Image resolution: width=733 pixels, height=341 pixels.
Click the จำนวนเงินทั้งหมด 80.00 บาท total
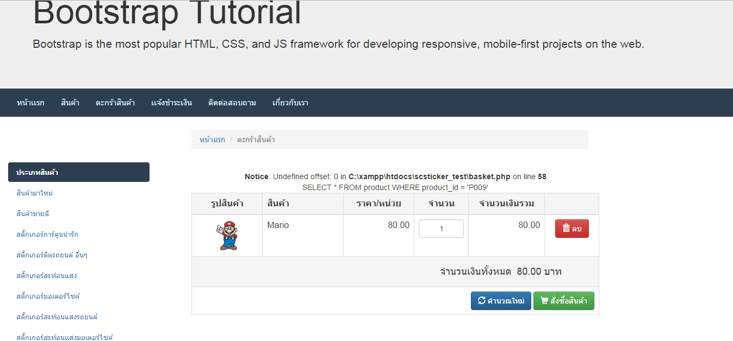click(x=501, y=271)
